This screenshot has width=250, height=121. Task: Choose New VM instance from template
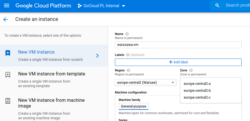pos(54,79)
